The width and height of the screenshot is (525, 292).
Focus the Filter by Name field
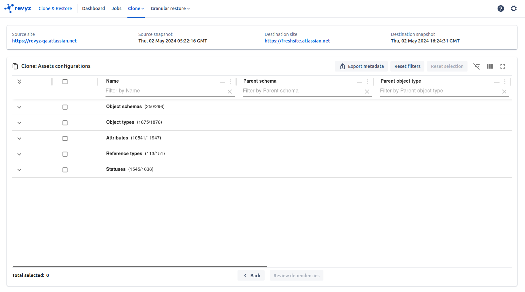pyautogui.click(x=166, y=91)
